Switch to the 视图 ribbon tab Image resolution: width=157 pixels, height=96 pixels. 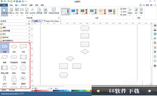[31, 5]
